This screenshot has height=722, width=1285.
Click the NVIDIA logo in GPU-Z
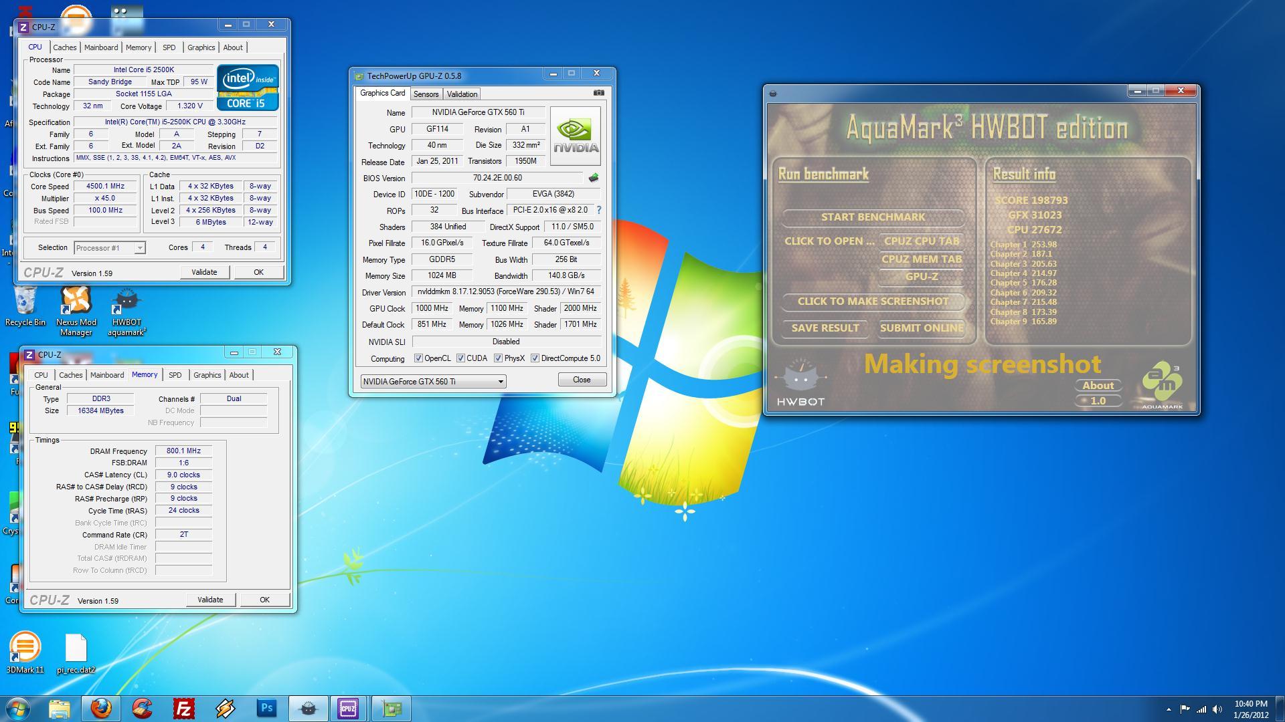click(575, 136)
